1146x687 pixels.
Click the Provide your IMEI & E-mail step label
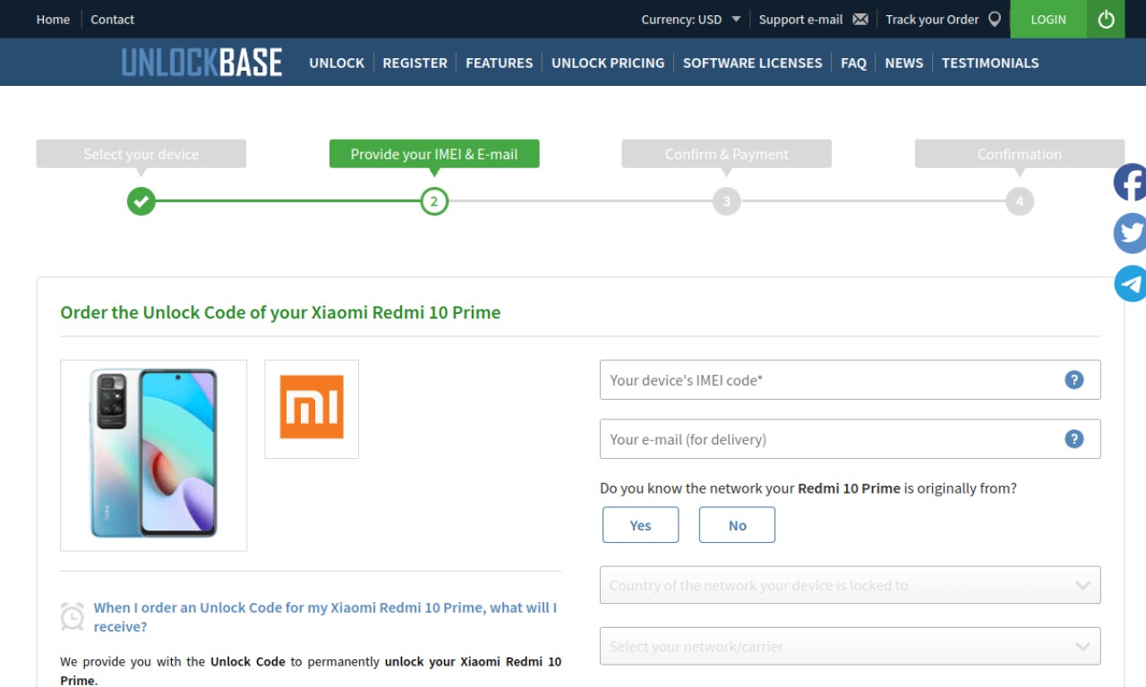pos(434,154)
